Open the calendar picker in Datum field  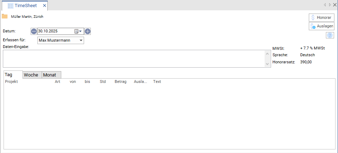pos(78,31)
